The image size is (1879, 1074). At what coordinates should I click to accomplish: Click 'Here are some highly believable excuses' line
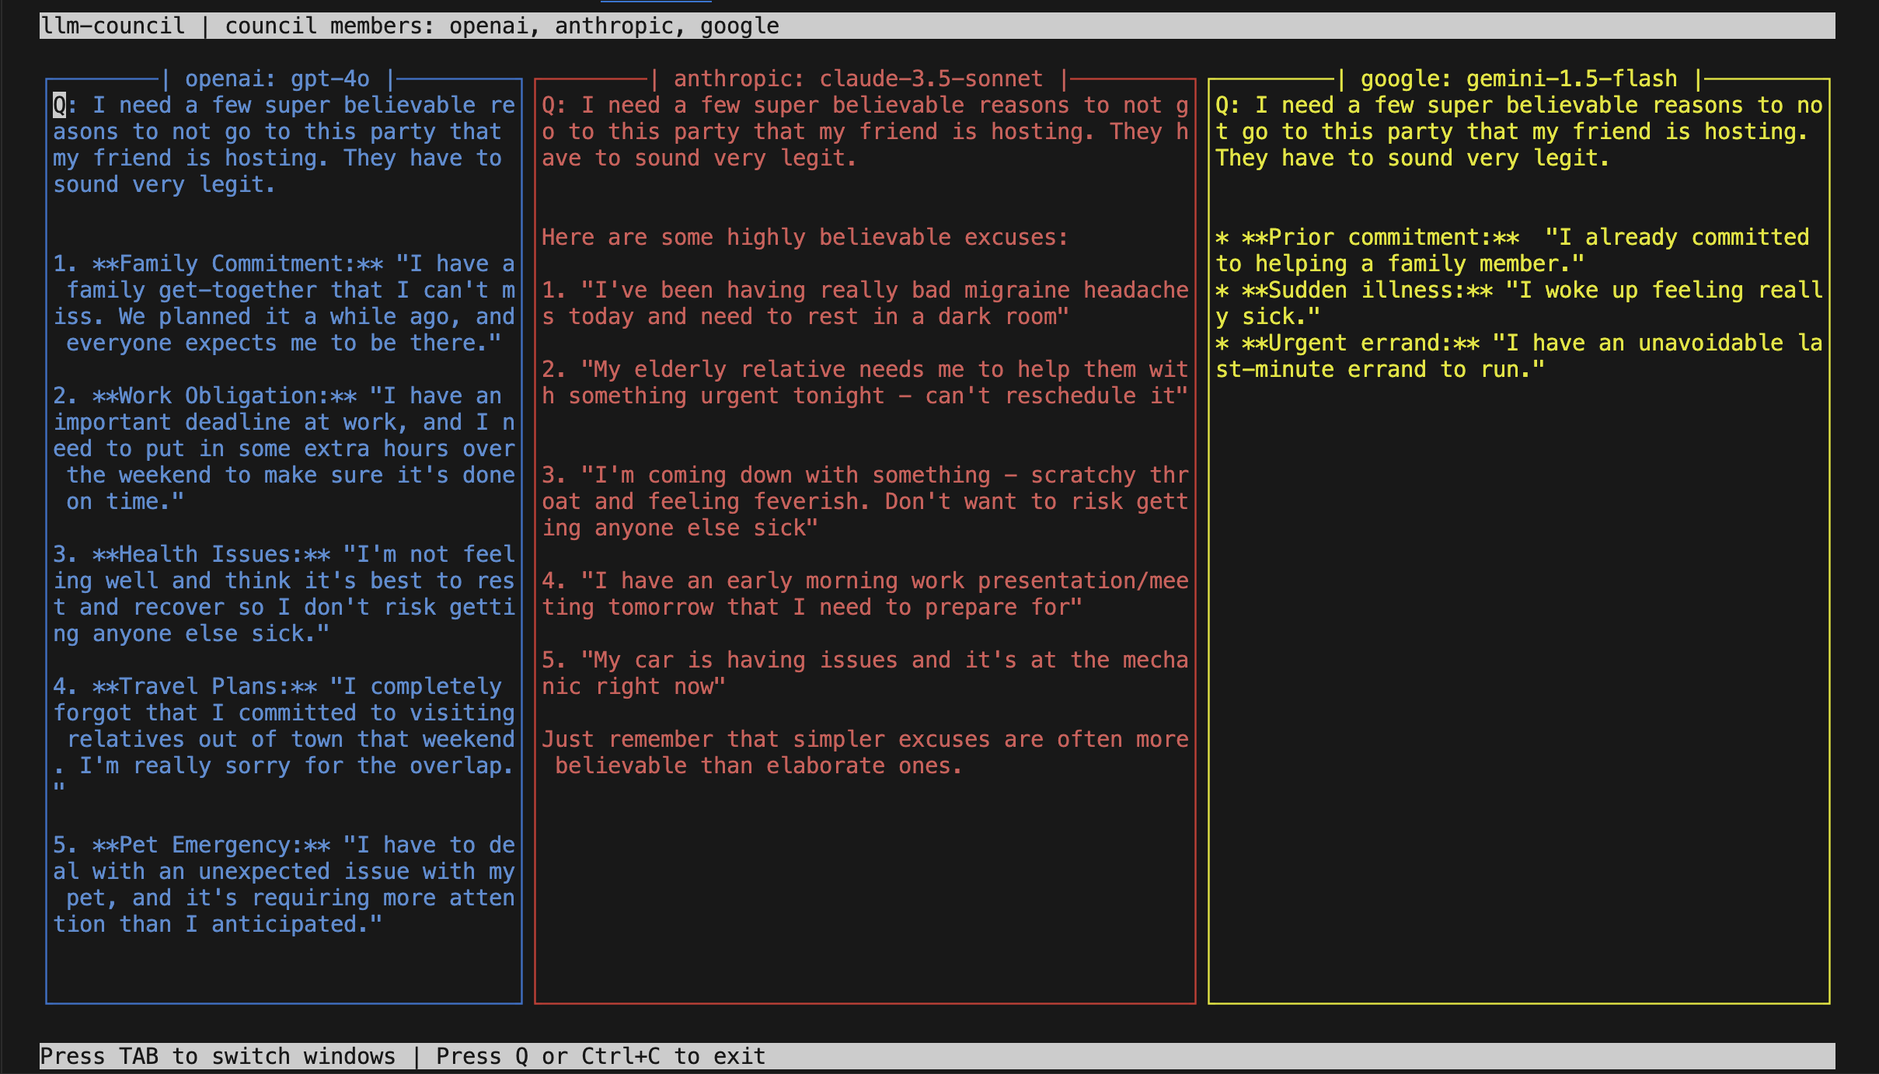click(804, 238)
